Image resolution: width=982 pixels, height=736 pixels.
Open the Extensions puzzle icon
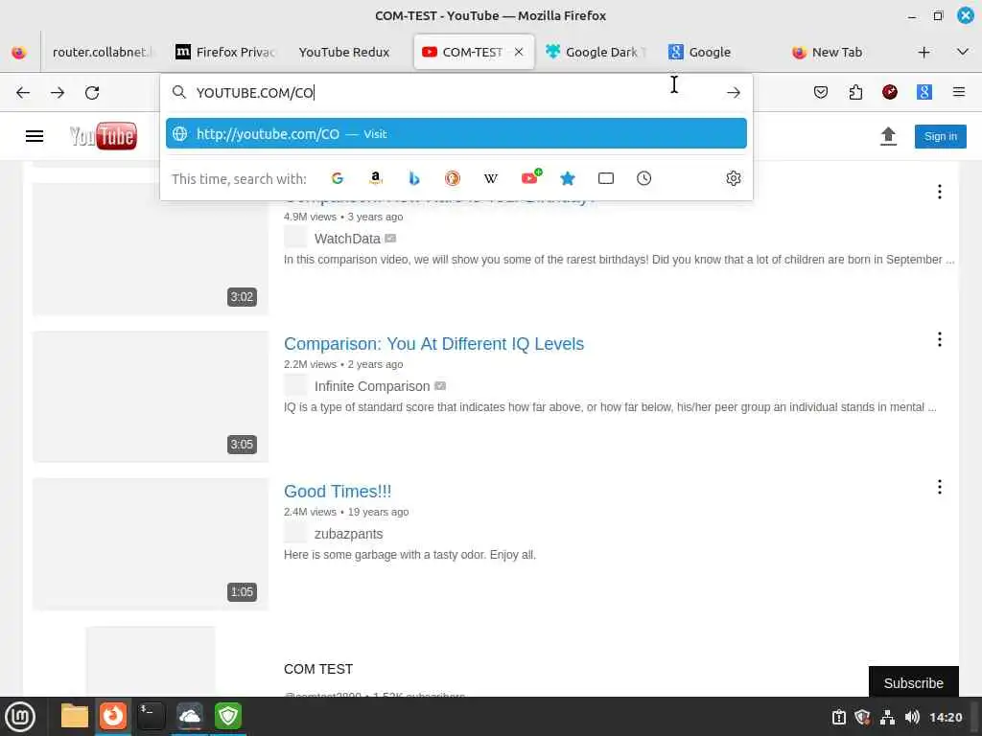pyautogui.click(x=855, y=93)
